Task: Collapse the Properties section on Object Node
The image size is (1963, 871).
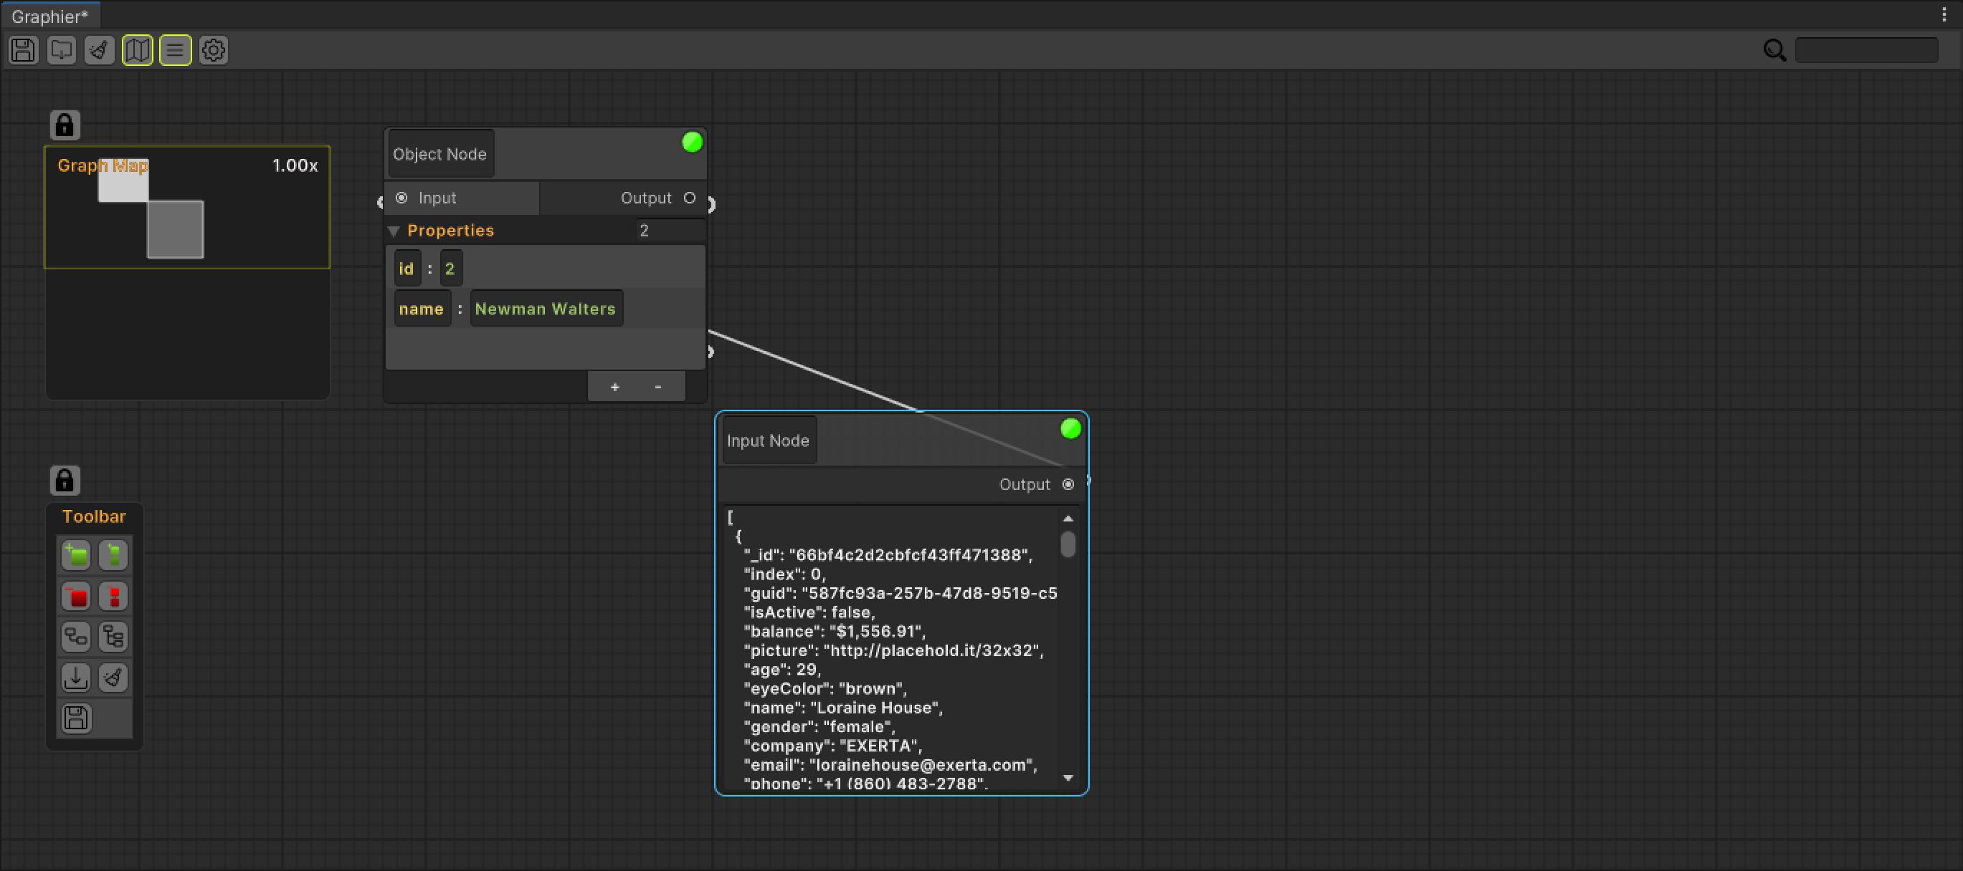Action: click(394, 231)
